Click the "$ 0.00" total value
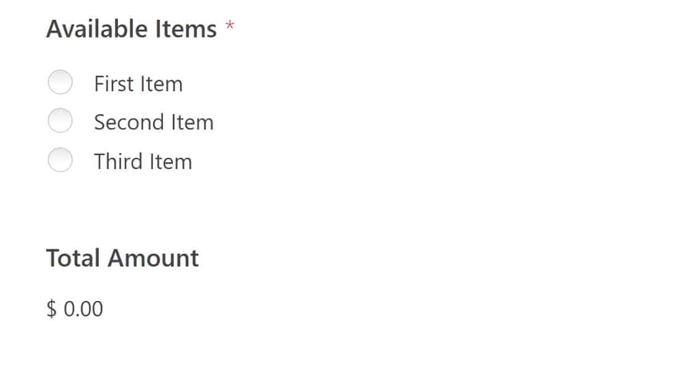The width and height of the screenshot is (689, 367). pos(73,308)
